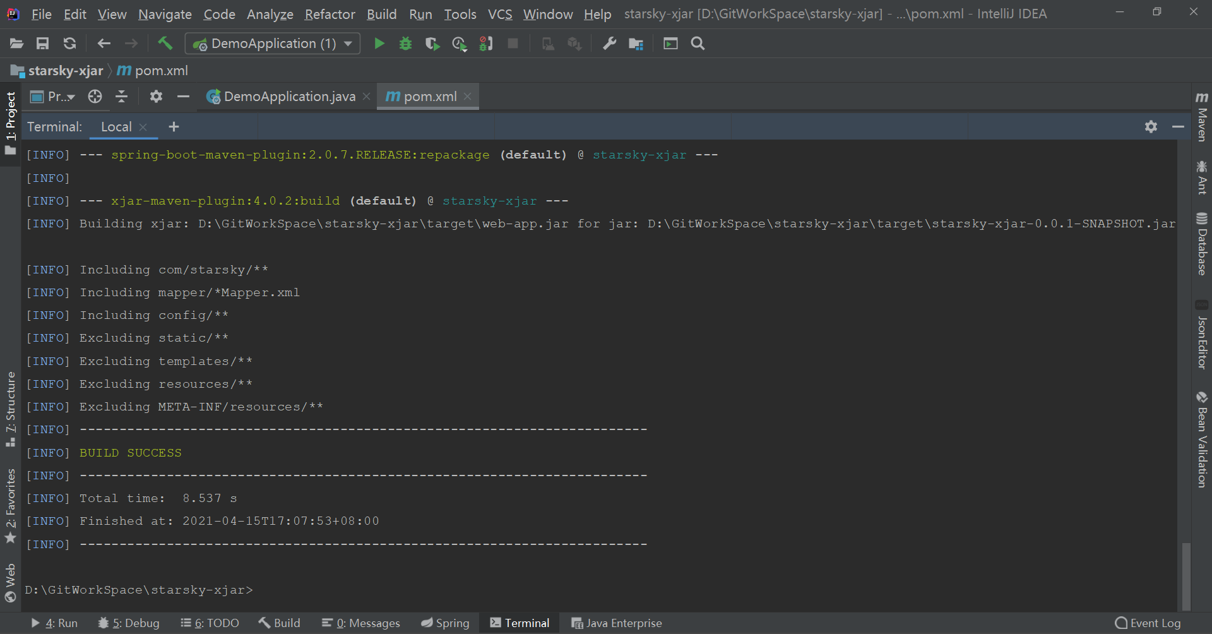Open the Tools menu
1212x634 pixels.
pos(460,14)
